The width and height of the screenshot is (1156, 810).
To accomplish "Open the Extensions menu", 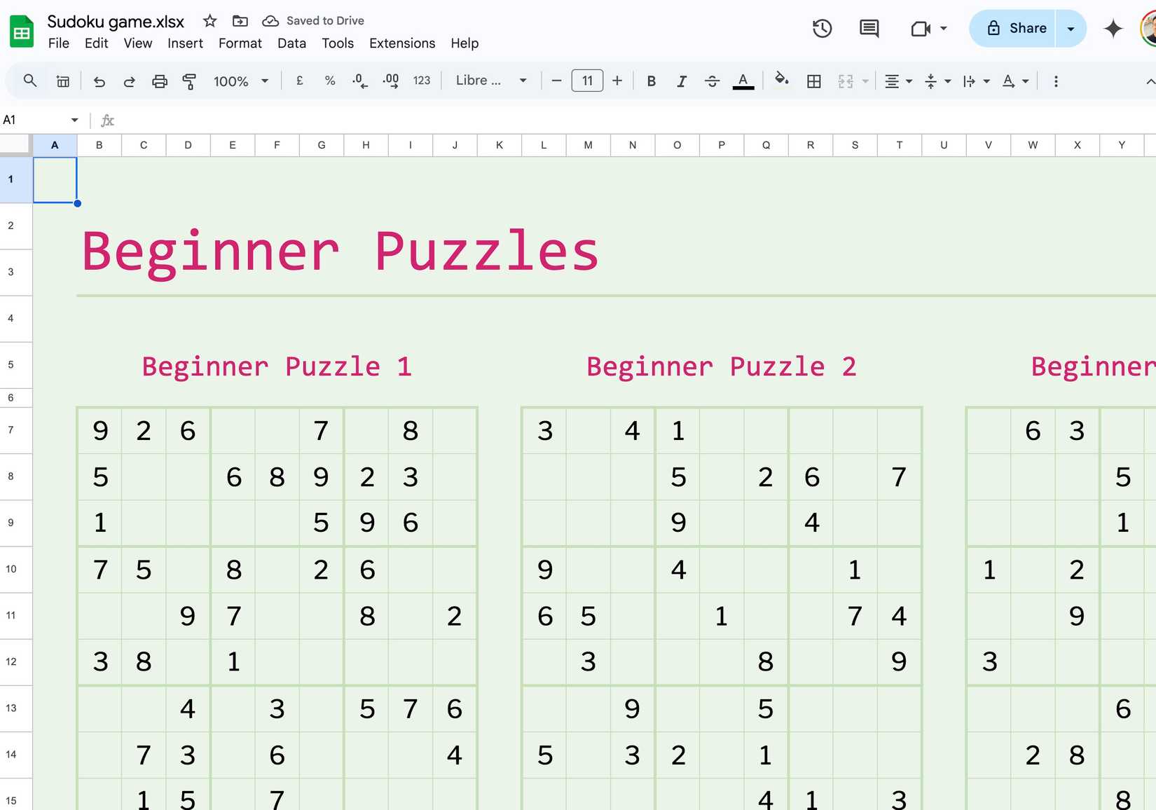I will tap(401, 43).
